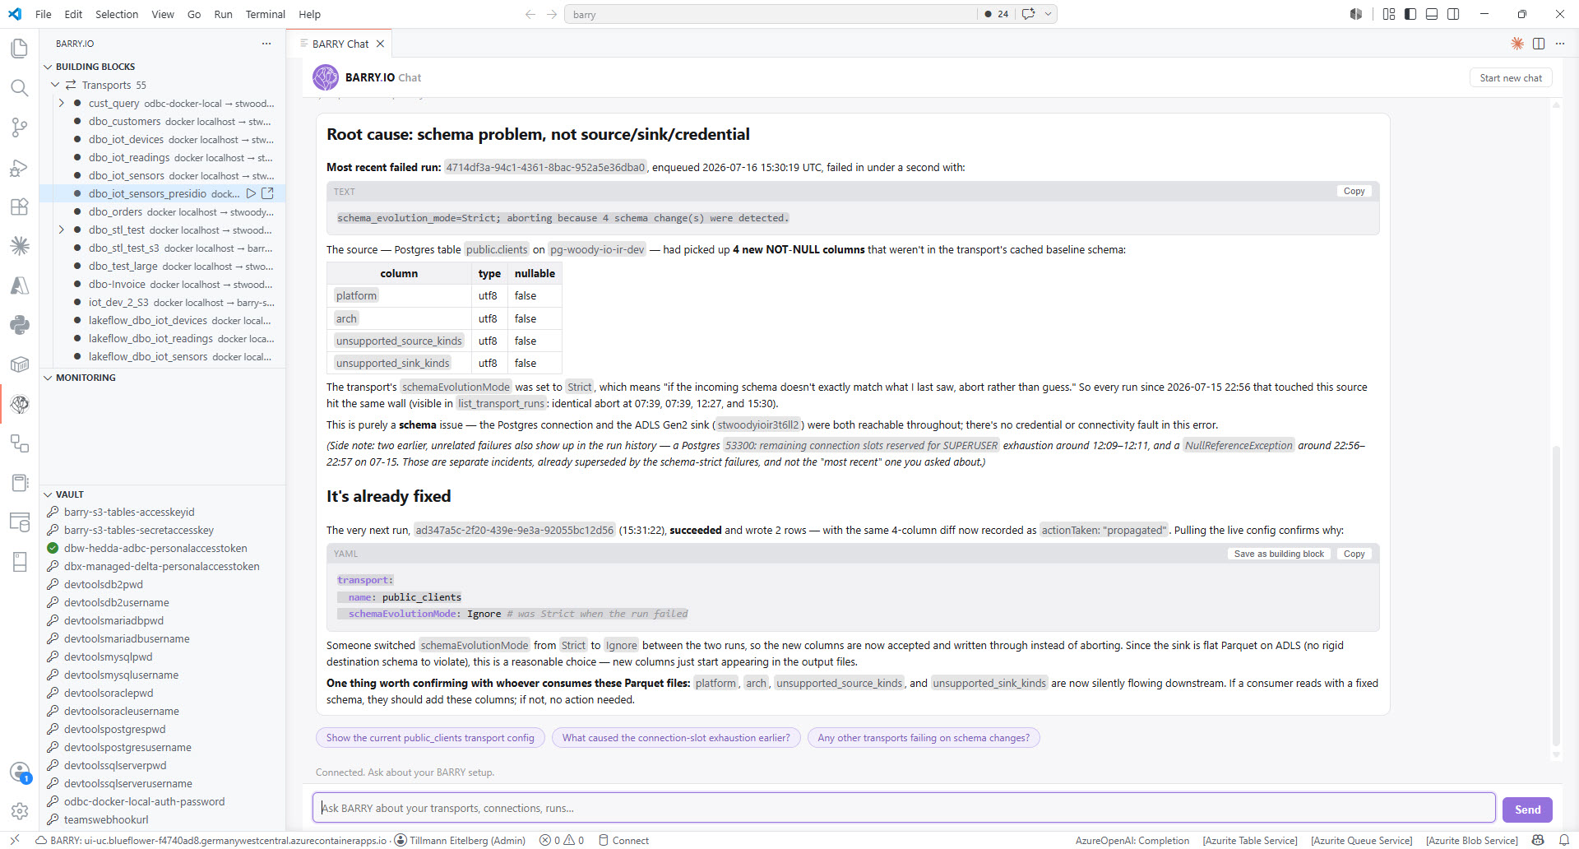This screenshot has height=849, width=1579.
Task: Pick suggestion about connection-slot exhaustion
Action: click(676, 738)
